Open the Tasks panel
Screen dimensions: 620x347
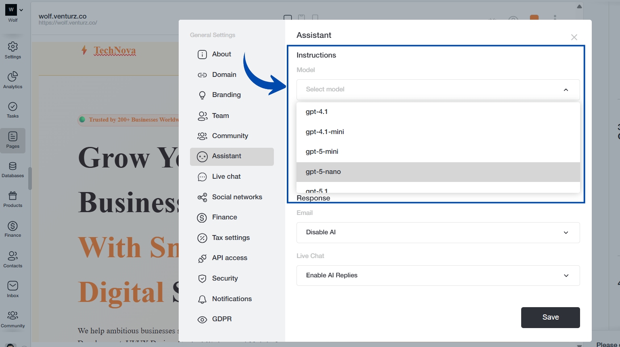[13, 109]
